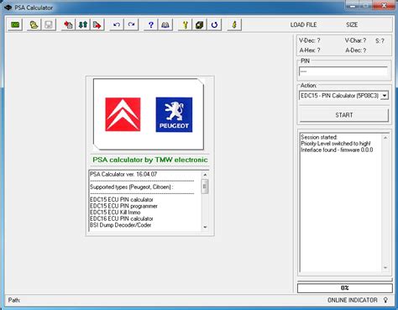
Task: Click the ONLINE INDICATOR status text
Action: click(x=353, y=300)
